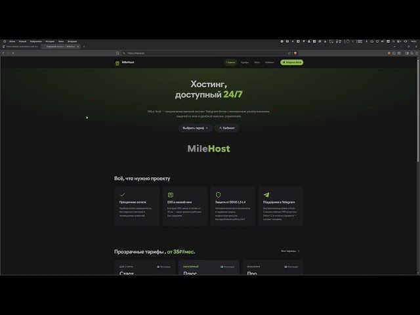The height and width of the screenshot is (315, 420).
Task: Open the Кабинет item in the site header
Action: [x=270, y=62]
